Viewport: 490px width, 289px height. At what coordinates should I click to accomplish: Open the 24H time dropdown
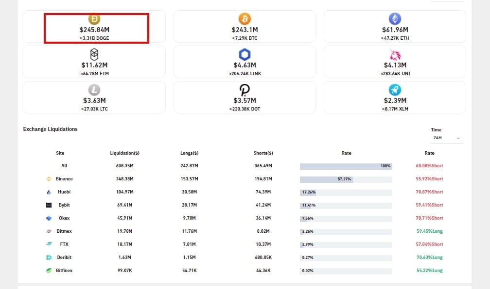click(446, 138)
